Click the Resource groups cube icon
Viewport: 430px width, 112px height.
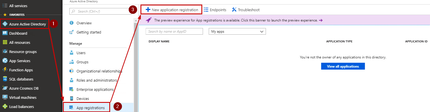coord(5,52)
